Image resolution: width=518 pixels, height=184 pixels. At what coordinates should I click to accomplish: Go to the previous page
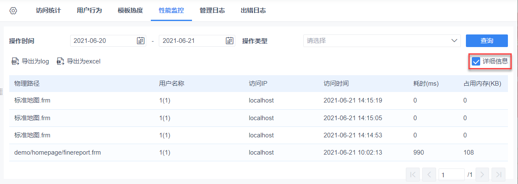(x=429, y=174)
